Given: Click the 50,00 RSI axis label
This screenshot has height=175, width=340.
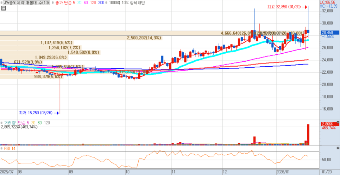Looking at the screenshot, I should tap(326, 160).
